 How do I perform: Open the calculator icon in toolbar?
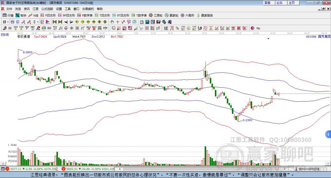pos(147,22)
